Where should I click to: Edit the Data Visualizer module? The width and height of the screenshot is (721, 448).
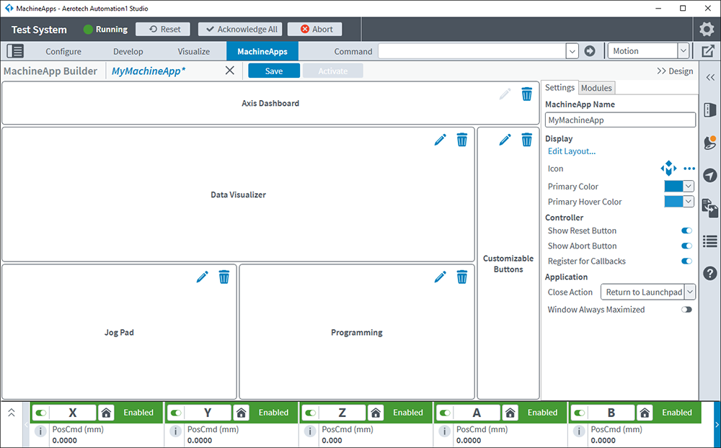[440, 140]
